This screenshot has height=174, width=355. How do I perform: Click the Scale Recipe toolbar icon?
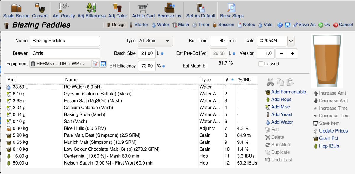coord(16,8)
